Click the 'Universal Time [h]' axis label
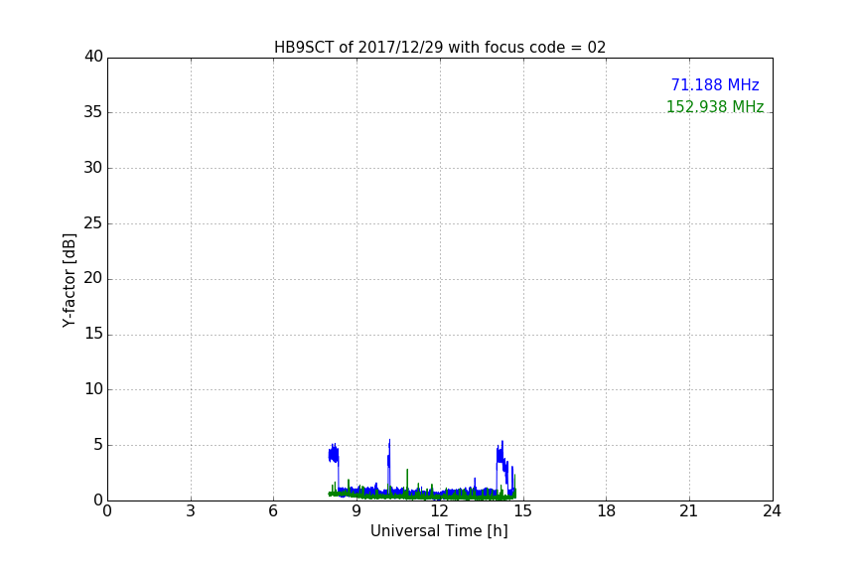858x572 pixels. click(x=439, y=531)
